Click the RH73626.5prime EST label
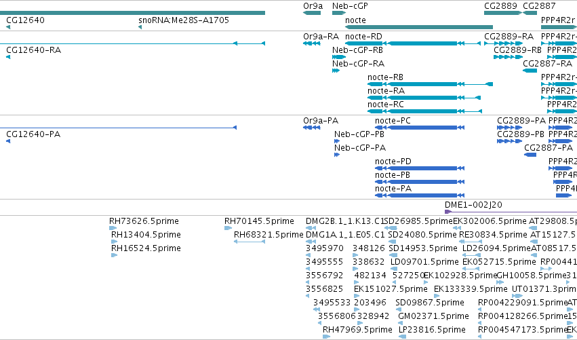Image resolution: width=577 pixels, height=340 pixels. [x=144, y=221]
